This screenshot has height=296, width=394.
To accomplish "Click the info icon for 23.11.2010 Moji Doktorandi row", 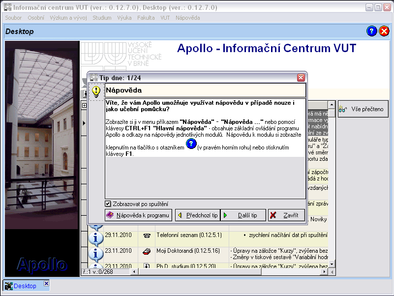I will [95, 254].
